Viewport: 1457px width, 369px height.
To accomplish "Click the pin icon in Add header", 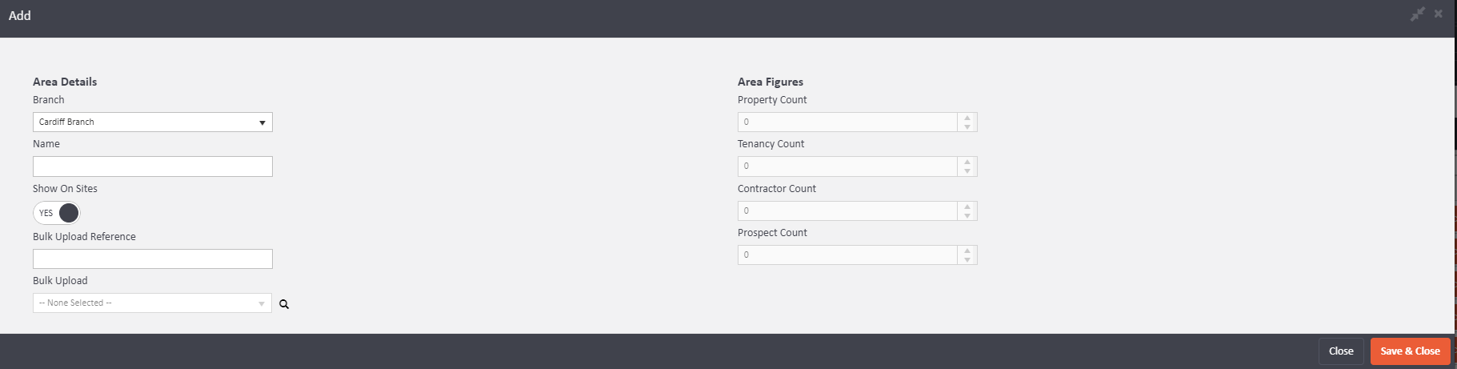I will [x=1417, y=14].
